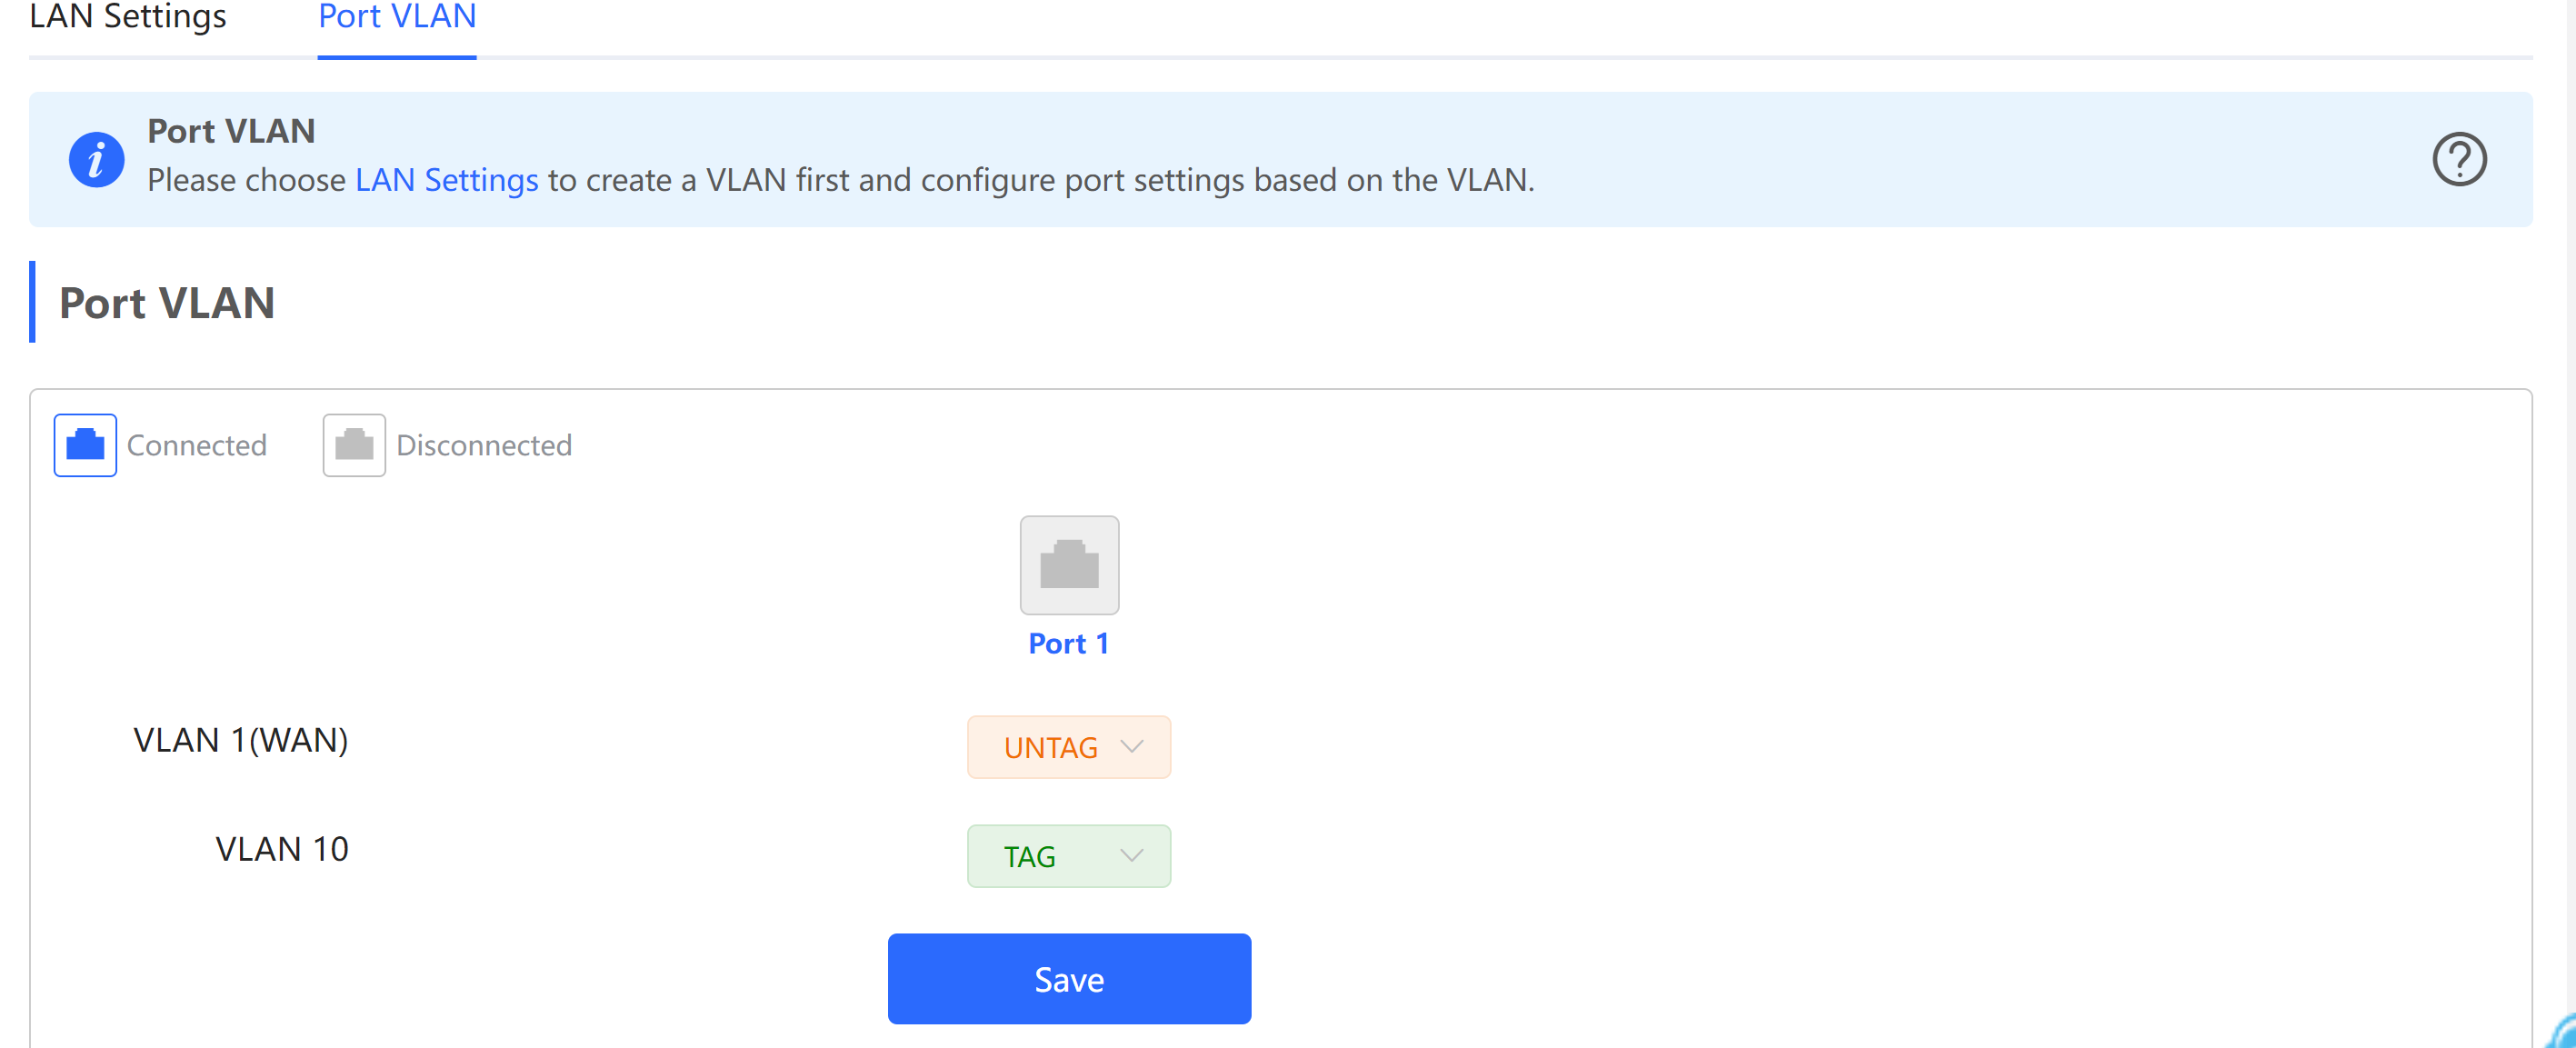Select the Port 1 ethernet port icon
The height and width of the screenshot is (1048, 2576).
1069,565
